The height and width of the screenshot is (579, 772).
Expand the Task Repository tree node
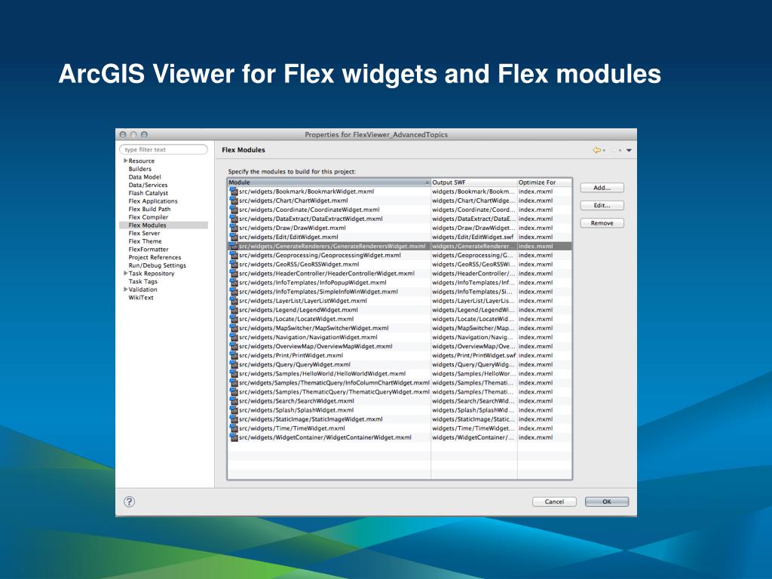coord(126,273)
